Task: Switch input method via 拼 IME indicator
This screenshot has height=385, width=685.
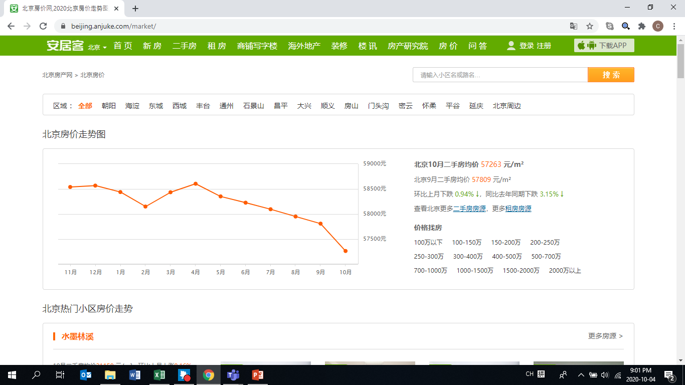Action: tap(542, 374)
